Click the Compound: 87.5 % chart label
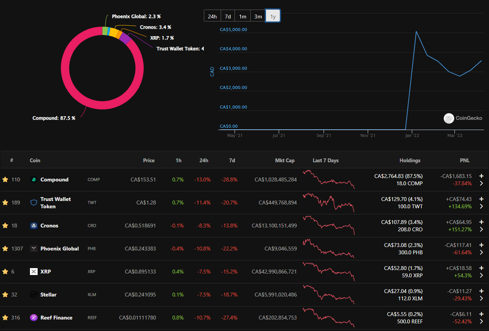This screenshot has width=489, height=331. 54,118
